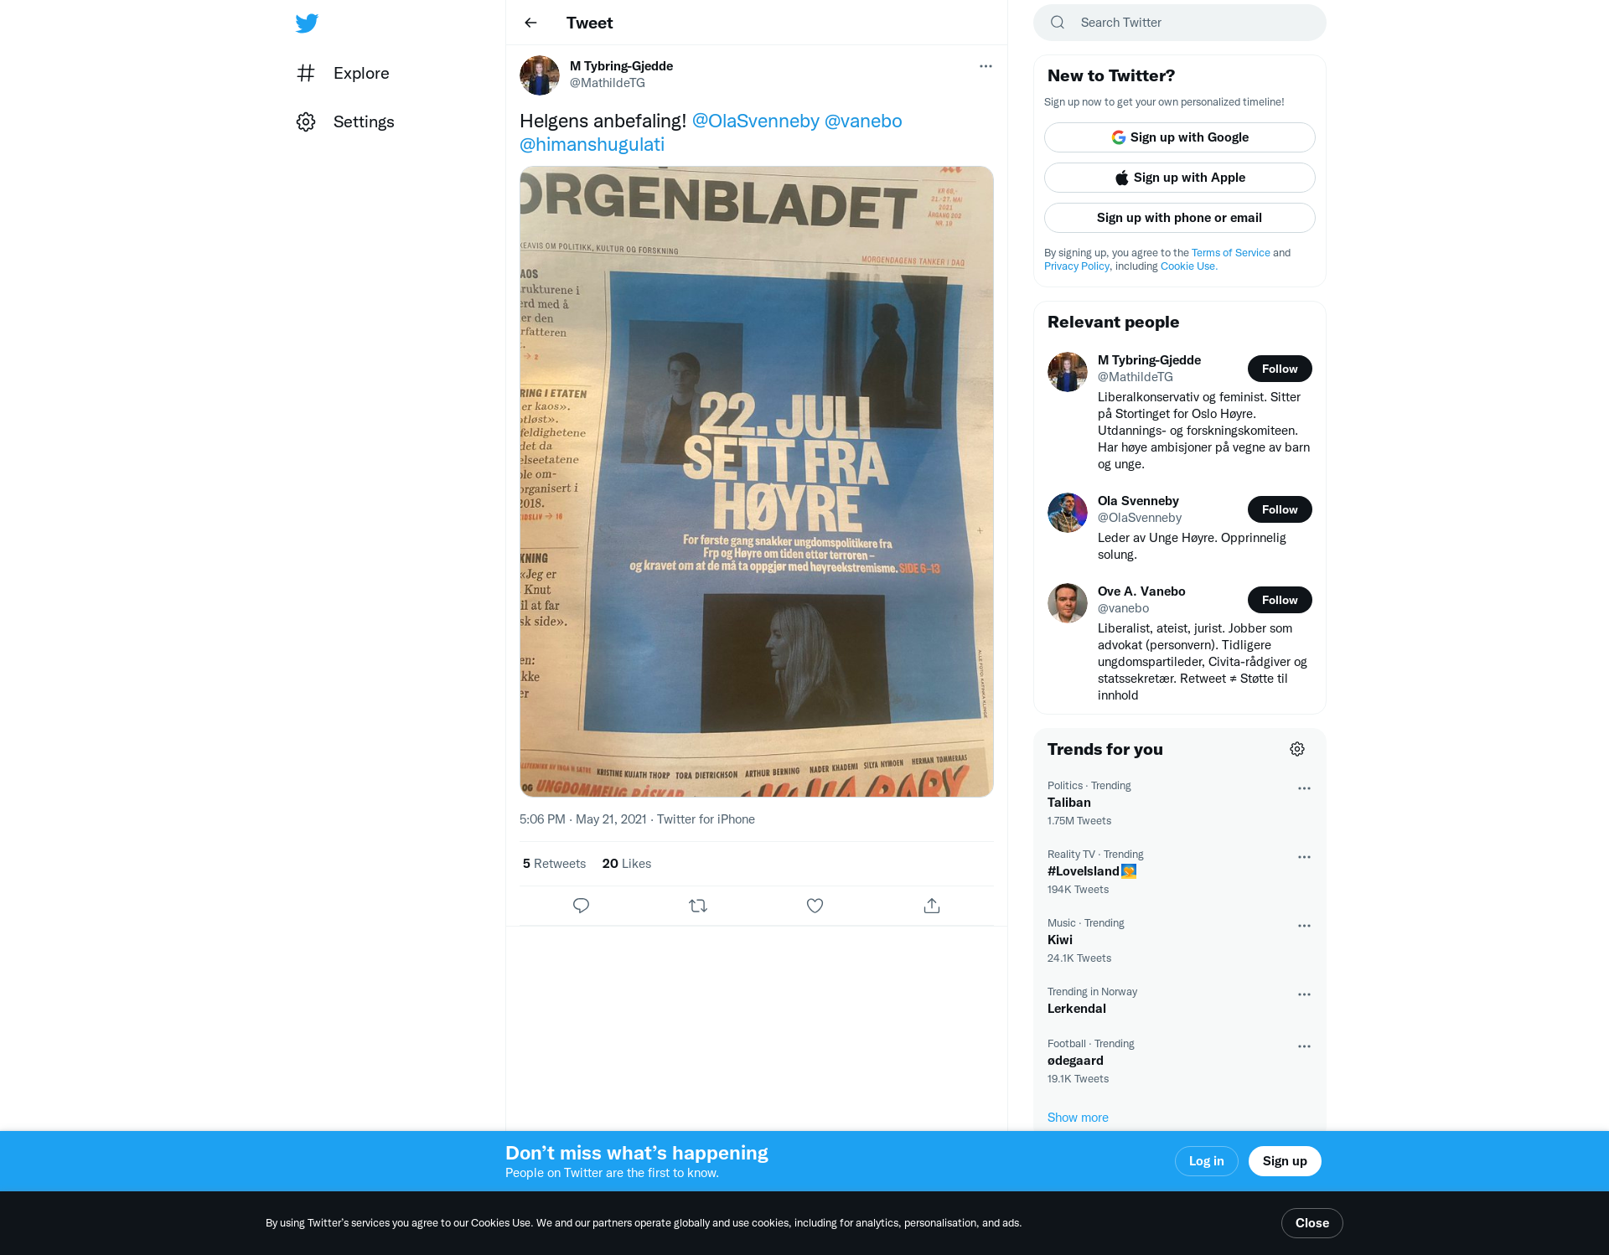Click the Show more trends link

(1078, 1118)
